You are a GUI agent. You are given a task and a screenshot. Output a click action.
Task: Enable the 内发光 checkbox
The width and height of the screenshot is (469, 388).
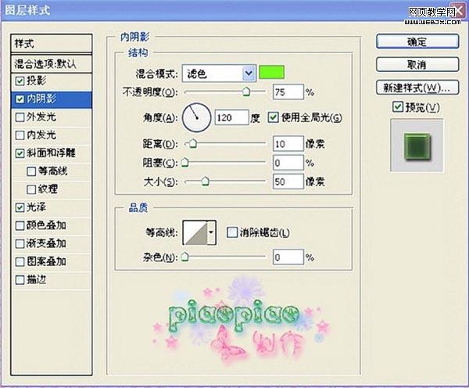coord(20,135)
